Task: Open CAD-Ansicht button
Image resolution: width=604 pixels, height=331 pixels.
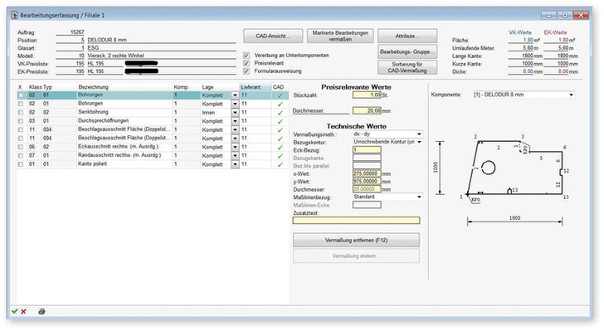Action: (273, 36)
